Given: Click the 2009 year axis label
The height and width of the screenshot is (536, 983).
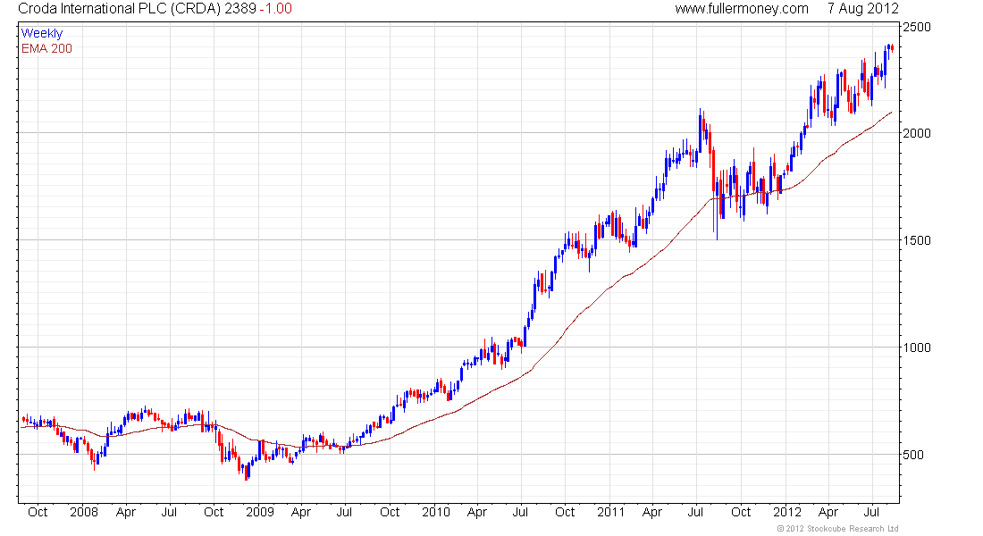Looking at the screenshot, I should 259,512.
